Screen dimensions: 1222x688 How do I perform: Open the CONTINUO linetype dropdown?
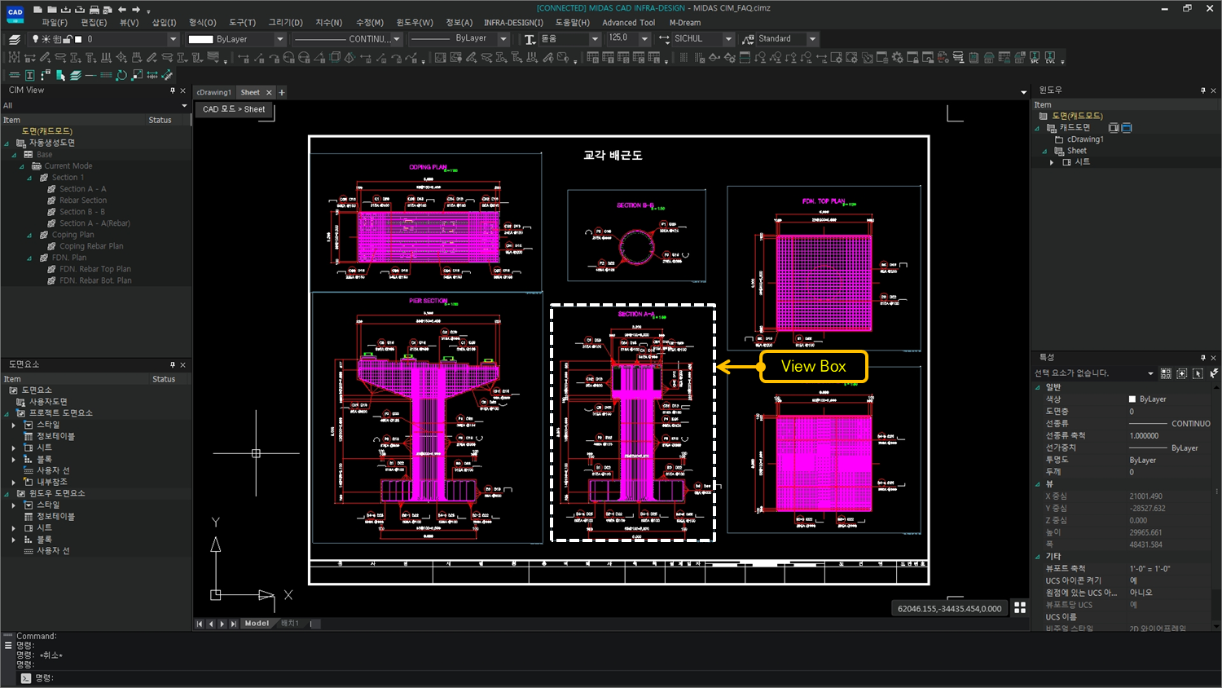tap(397, 38)
